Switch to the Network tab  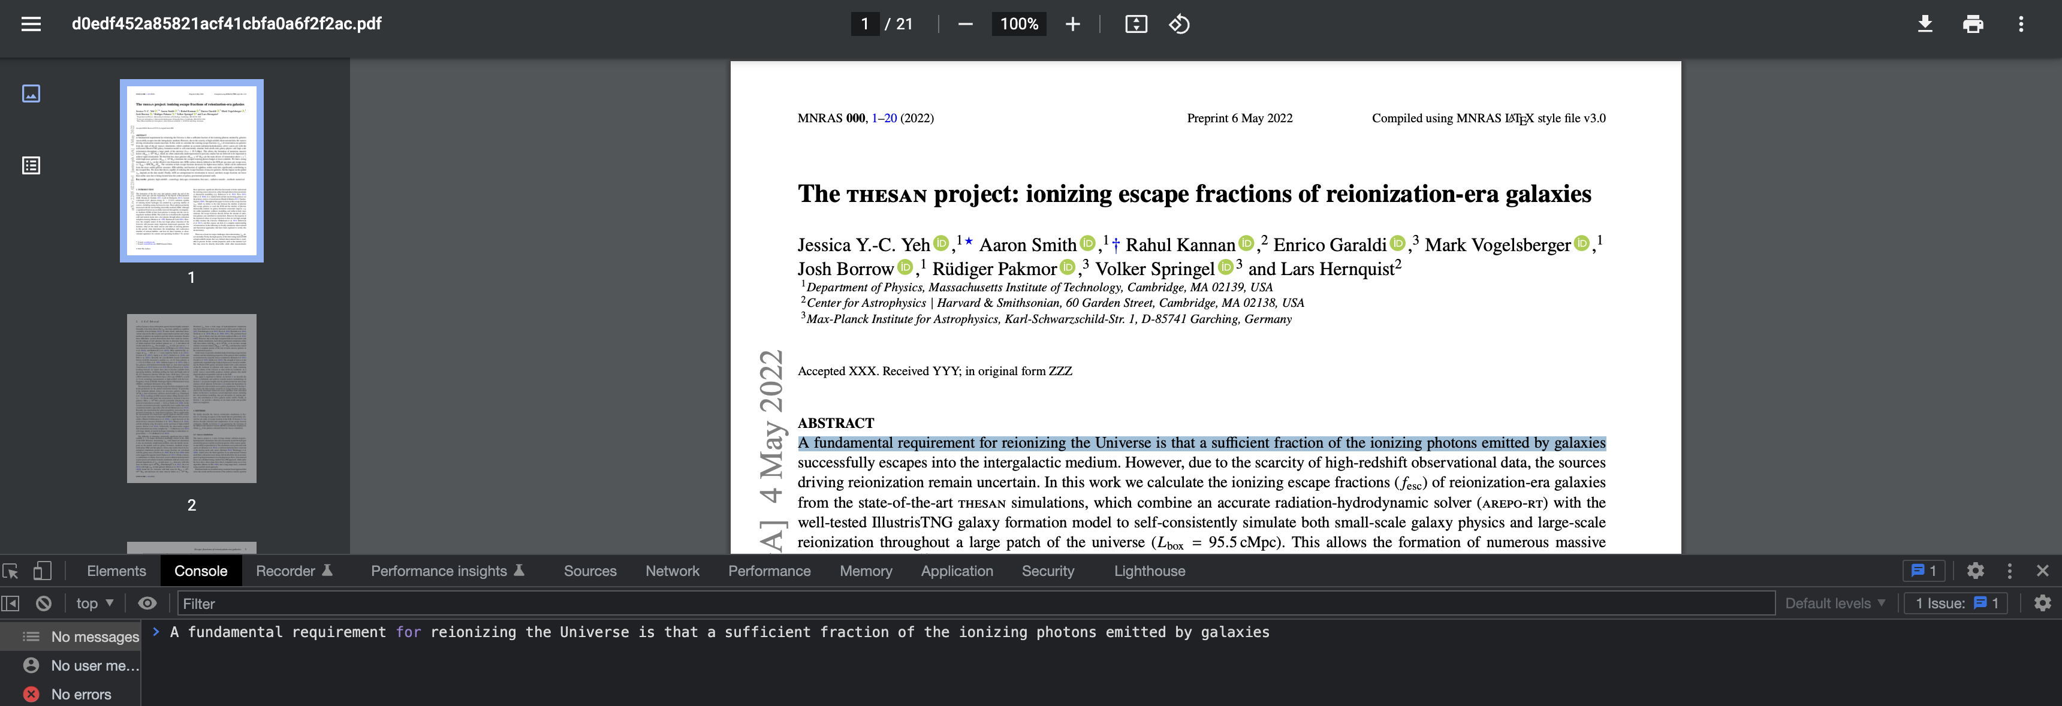point(673,571)
